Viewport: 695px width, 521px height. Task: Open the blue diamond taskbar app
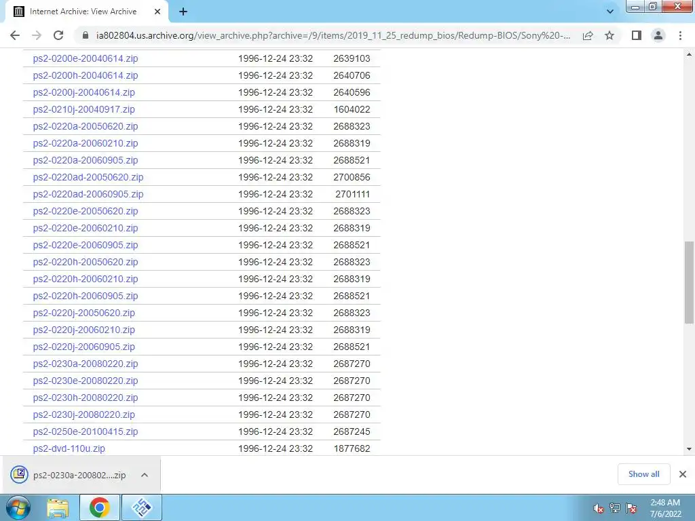click(141, 507)
